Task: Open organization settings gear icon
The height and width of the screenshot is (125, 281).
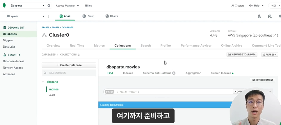Action: point(49,5)
